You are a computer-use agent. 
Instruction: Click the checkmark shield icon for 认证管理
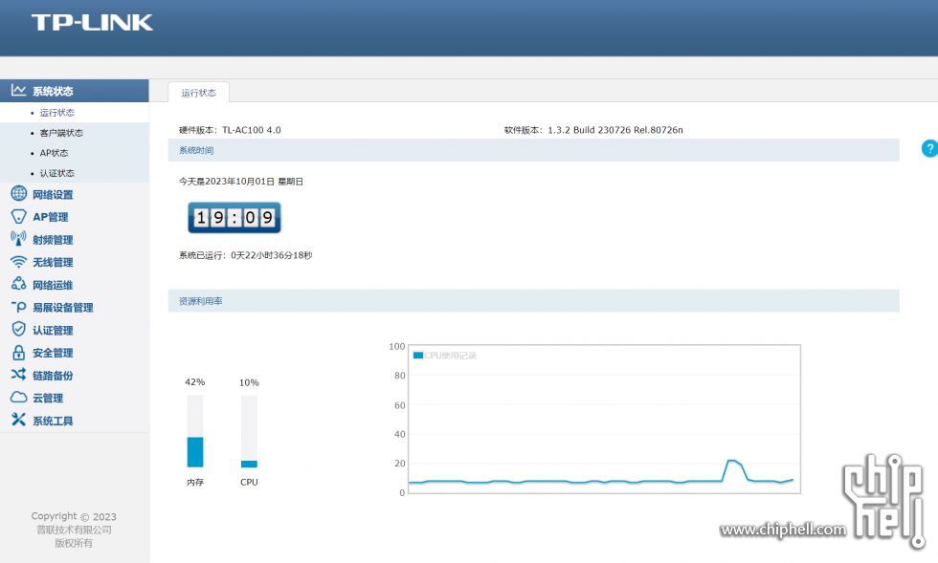click(18, 330)
